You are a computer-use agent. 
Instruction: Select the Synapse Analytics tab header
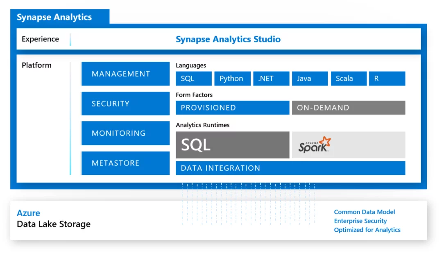tap(60, 17)
